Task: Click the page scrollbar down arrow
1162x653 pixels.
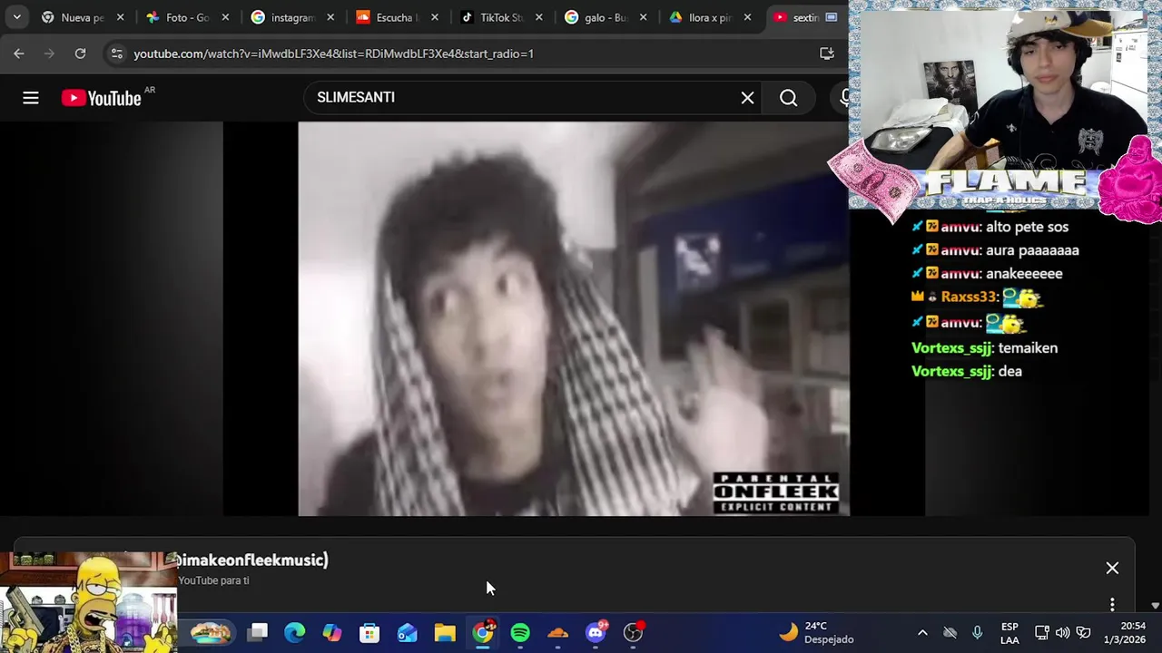Action: pyautogui.click(x=1155, y=605)
